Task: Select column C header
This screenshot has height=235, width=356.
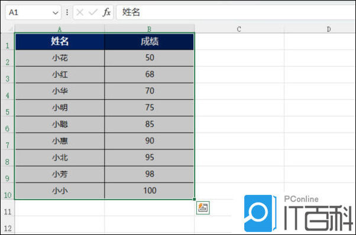Action: tap(239, 29)
